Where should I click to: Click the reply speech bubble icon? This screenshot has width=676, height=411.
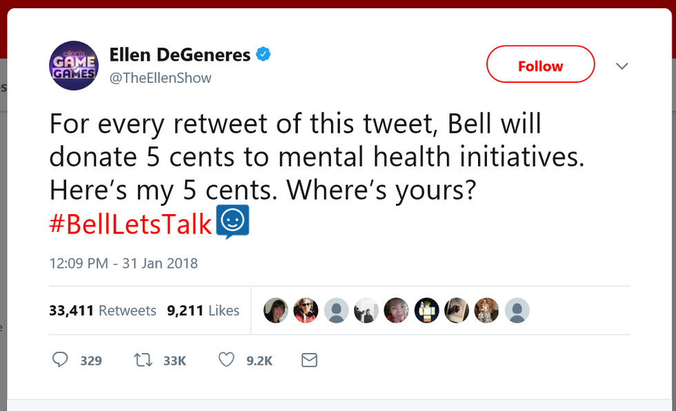click(x=61, y=360)
